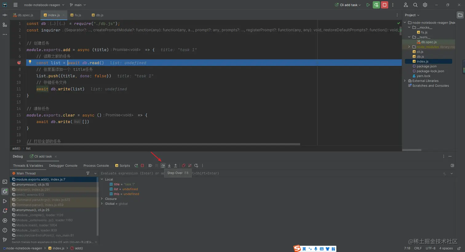Screen dimensions: 465x252
Task: Open the Scripts tab
Action: pos(122,166)
